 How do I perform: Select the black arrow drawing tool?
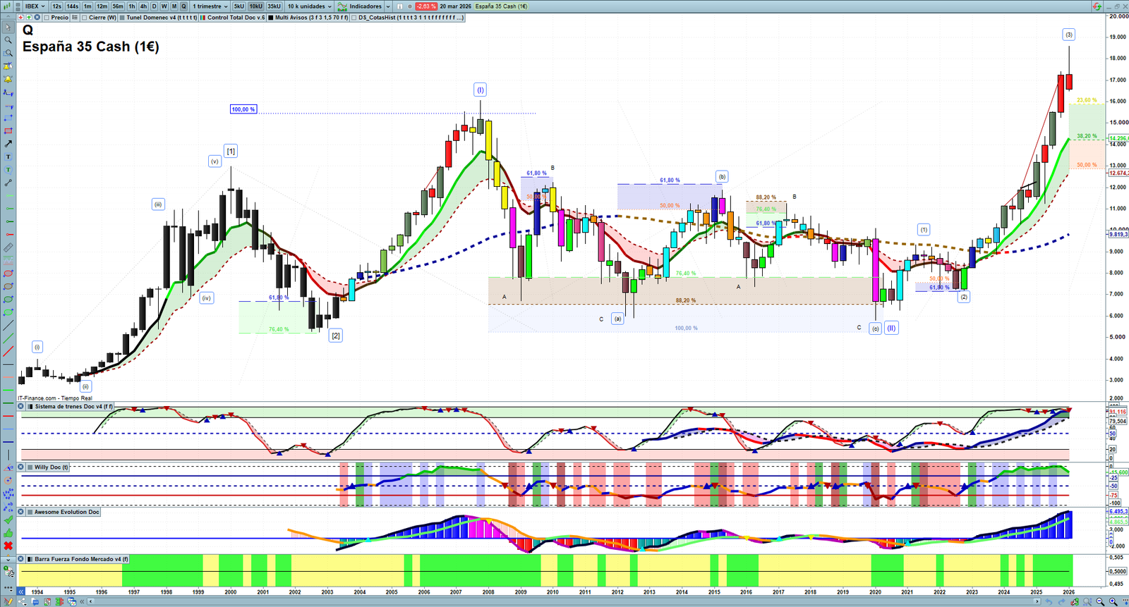tap(8, 144)
